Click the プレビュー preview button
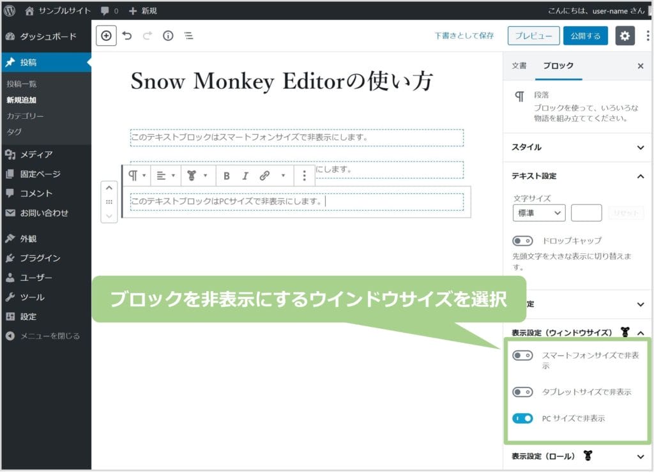 [533, 36]
